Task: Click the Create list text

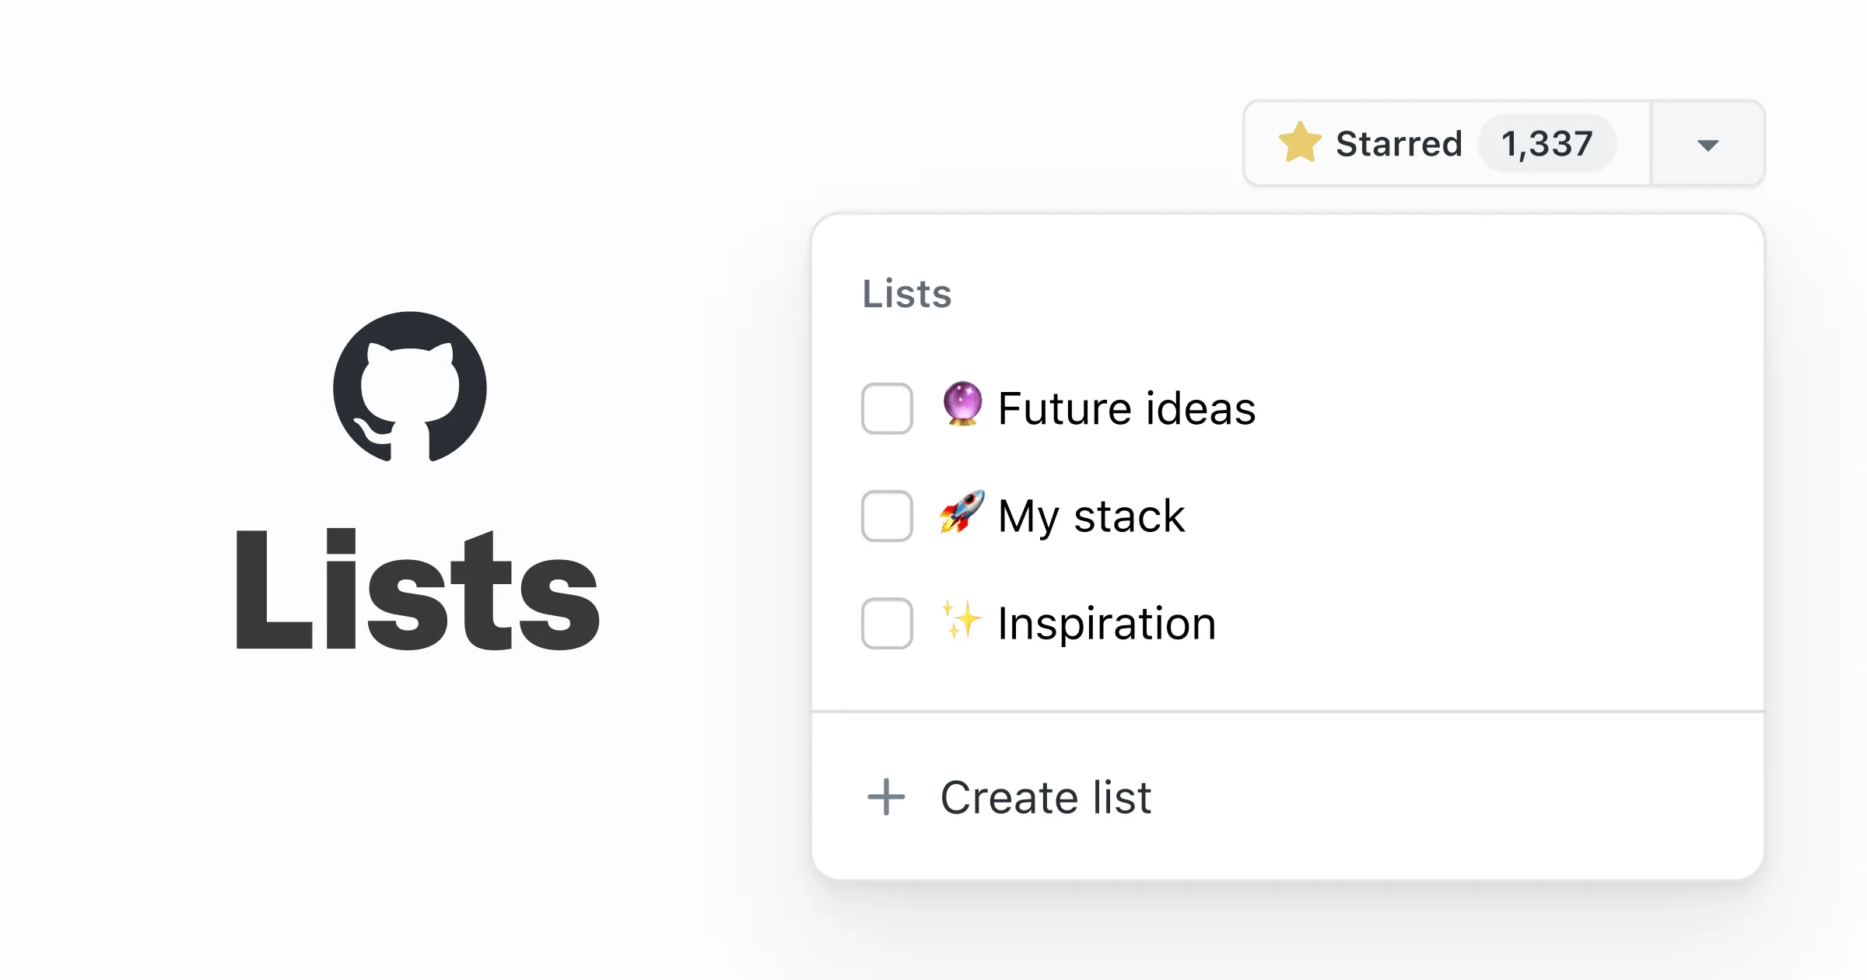Action: [x=1046, y=797]
